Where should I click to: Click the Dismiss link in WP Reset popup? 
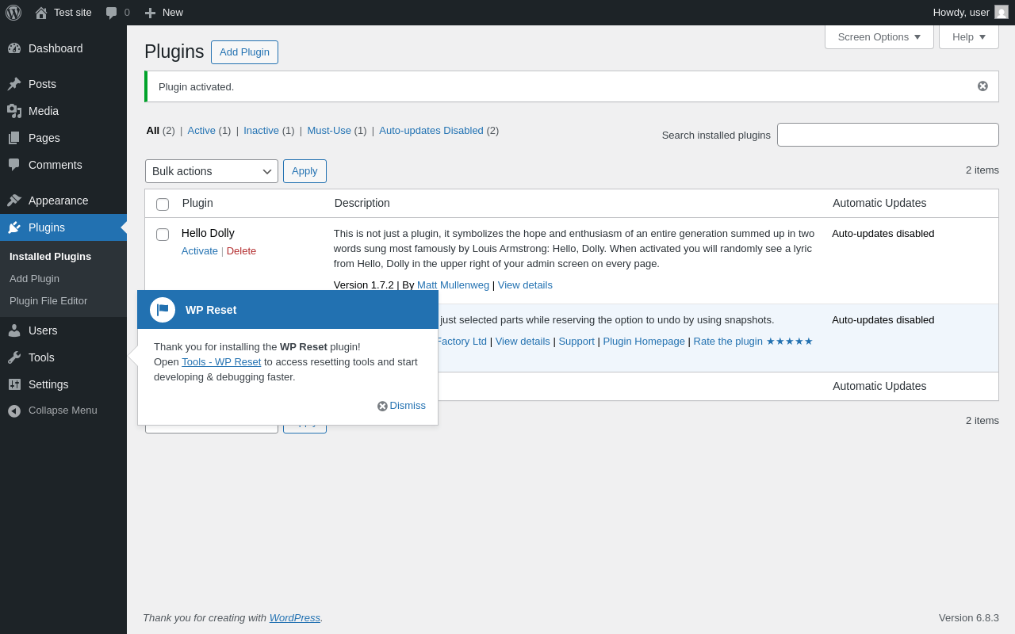(408, 406)
